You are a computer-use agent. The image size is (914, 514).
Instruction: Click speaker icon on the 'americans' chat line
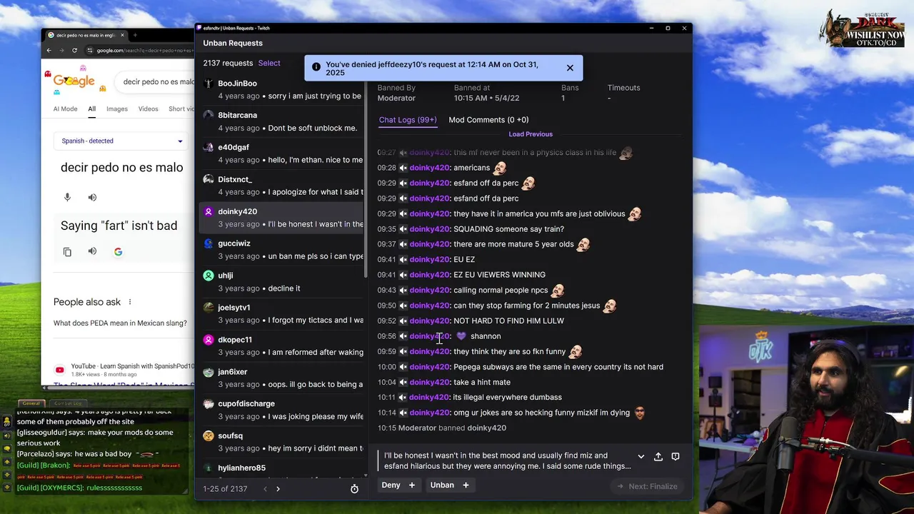point(403,168)
